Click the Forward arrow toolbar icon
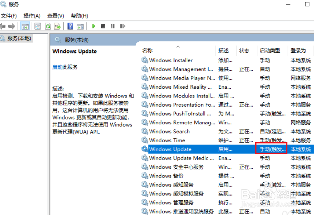This screenshot has width=314, height=215. click(12, 26)
